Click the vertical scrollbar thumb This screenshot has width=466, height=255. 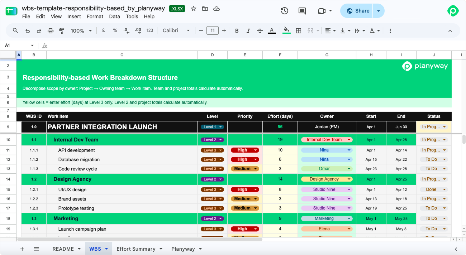463,139
